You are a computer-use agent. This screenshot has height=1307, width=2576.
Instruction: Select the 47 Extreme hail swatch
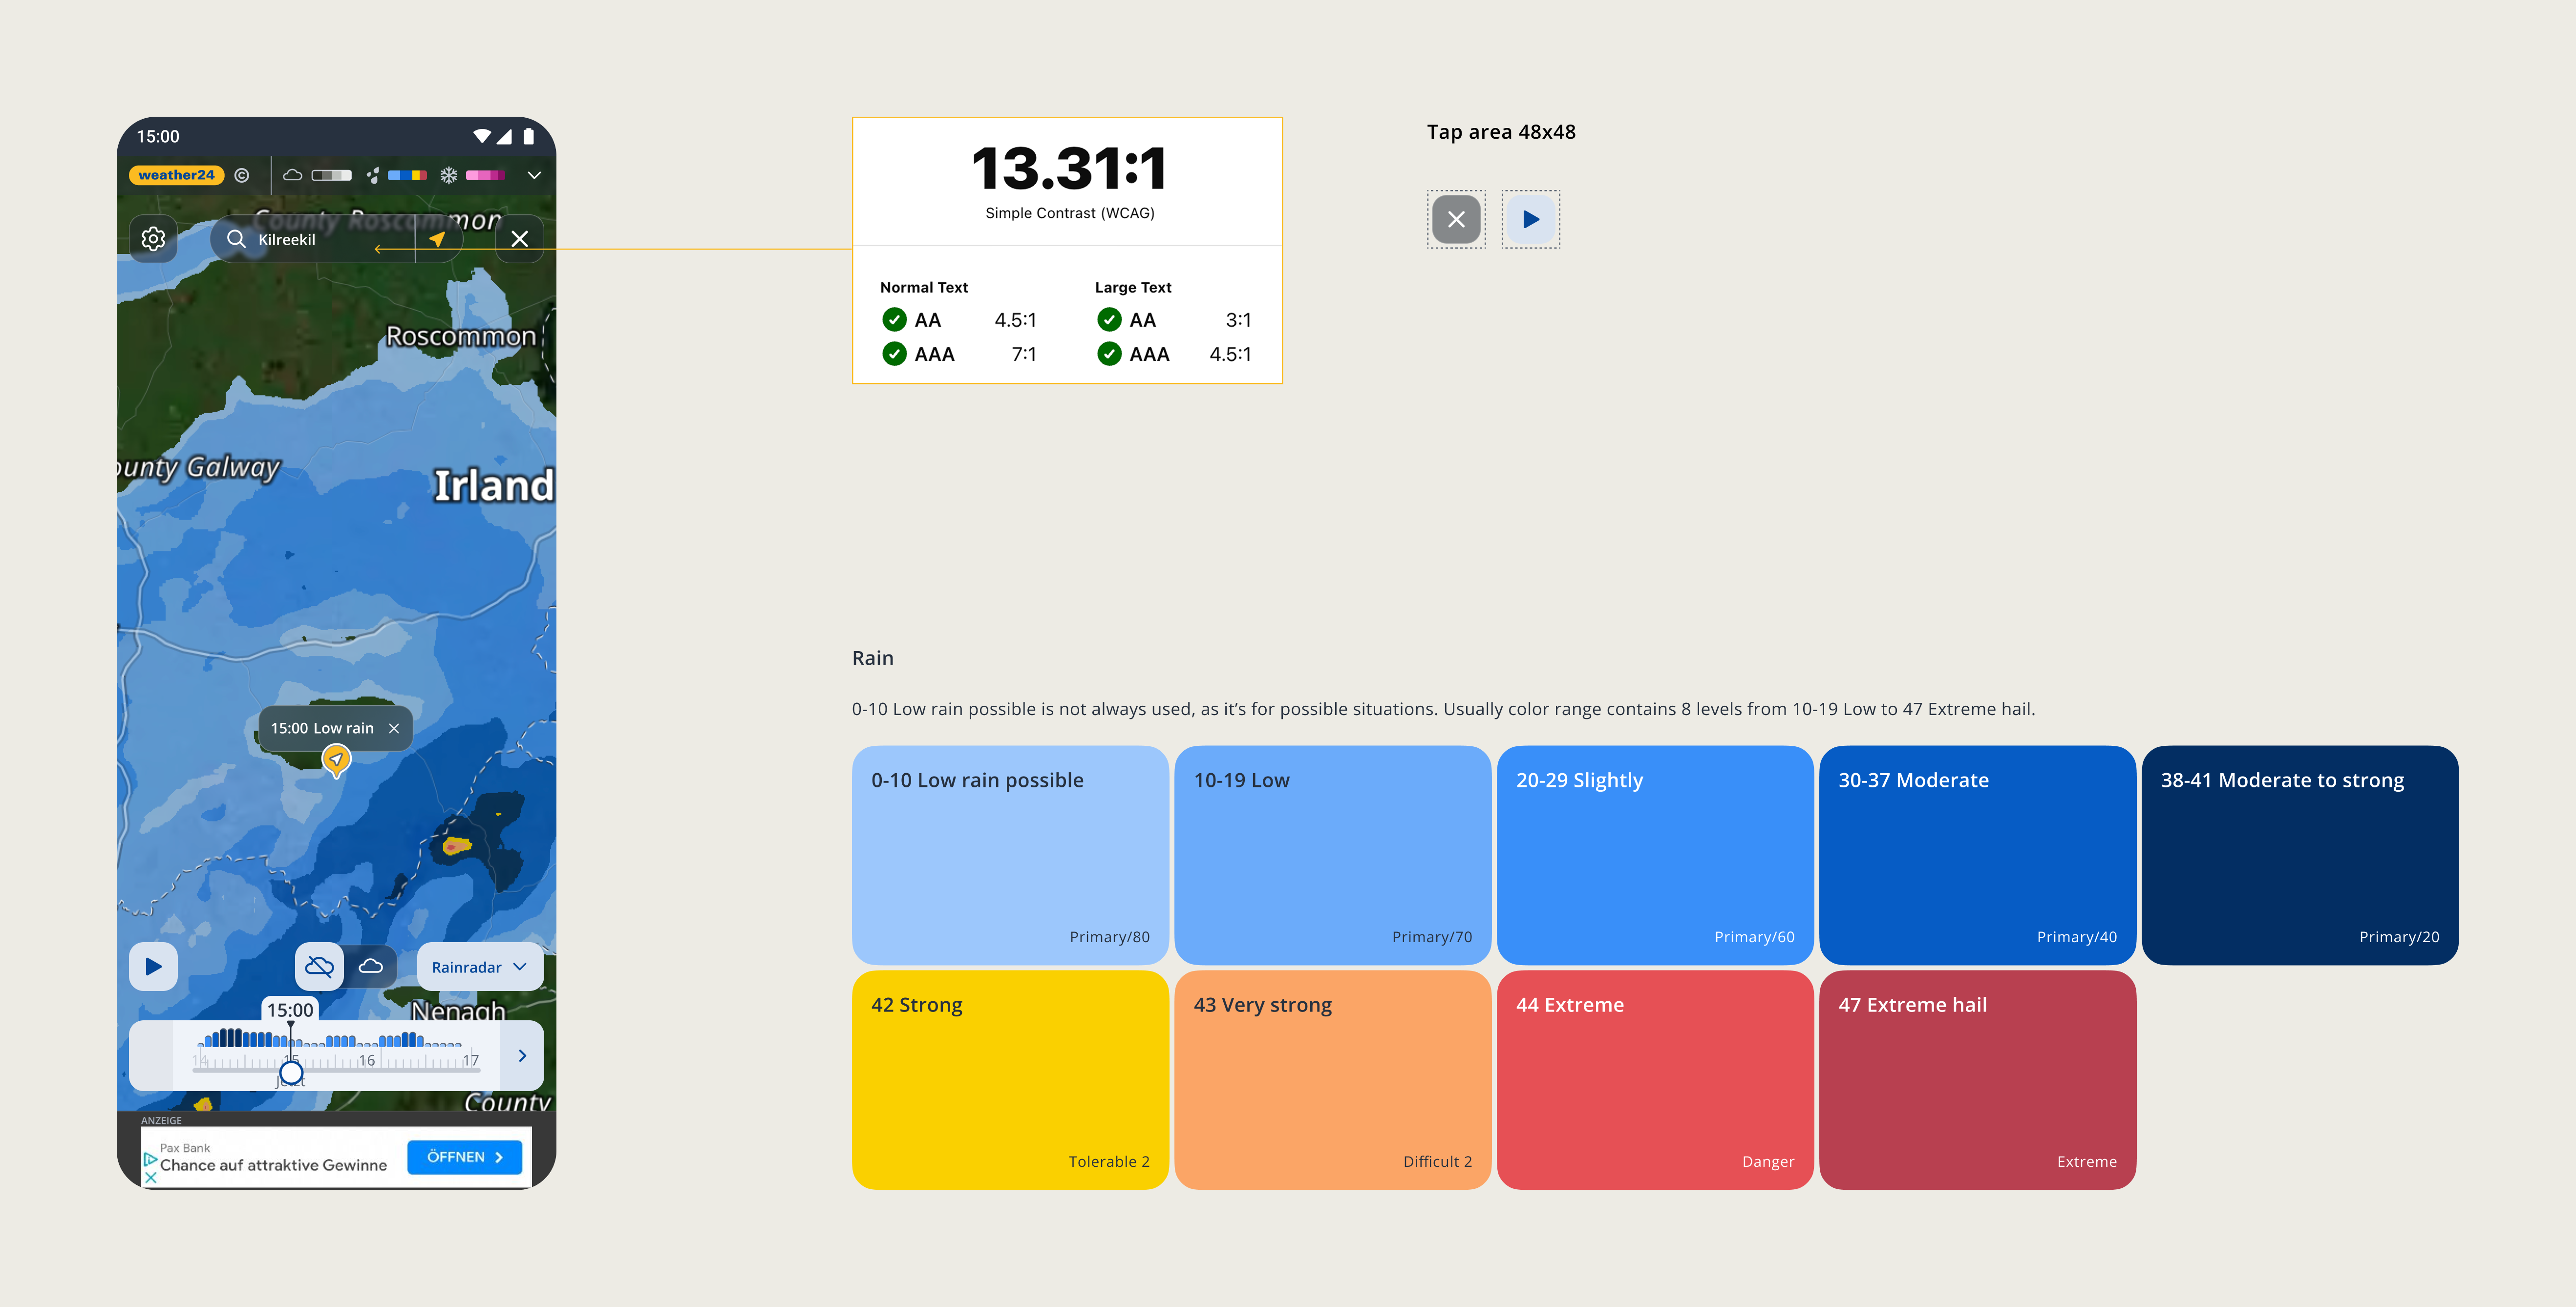(1977, 1080)
